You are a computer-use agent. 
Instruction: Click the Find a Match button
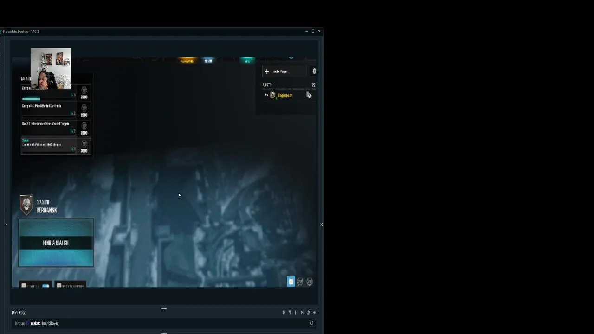click(x=56, y=243)
